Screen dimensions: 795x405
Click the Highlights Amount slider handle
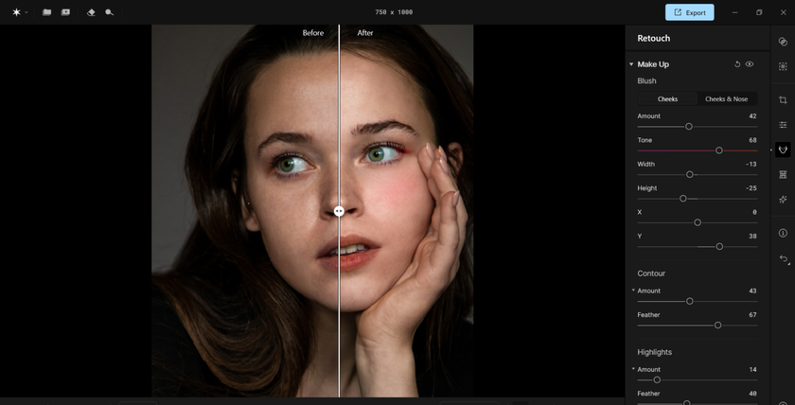(657, 379)
